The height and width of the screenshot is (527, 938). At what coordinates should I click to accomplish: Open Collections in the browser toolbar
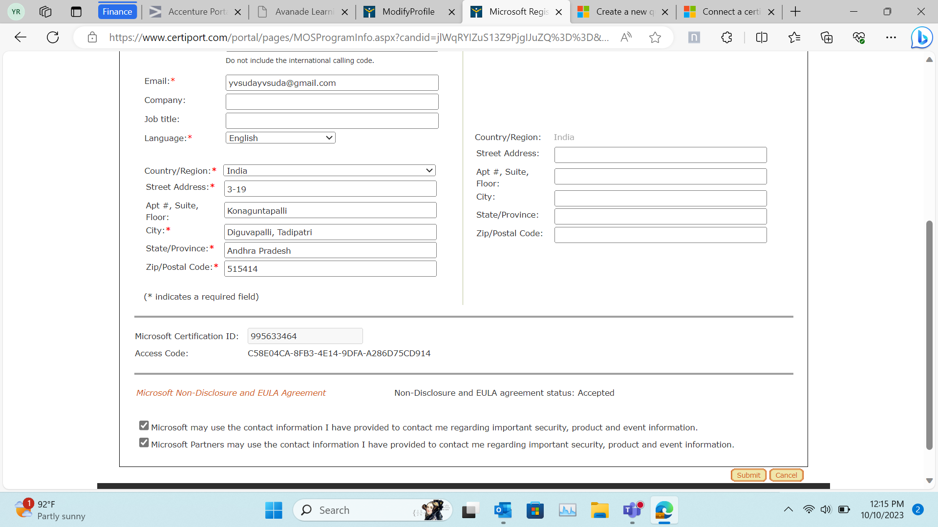(x=827, y=37)
